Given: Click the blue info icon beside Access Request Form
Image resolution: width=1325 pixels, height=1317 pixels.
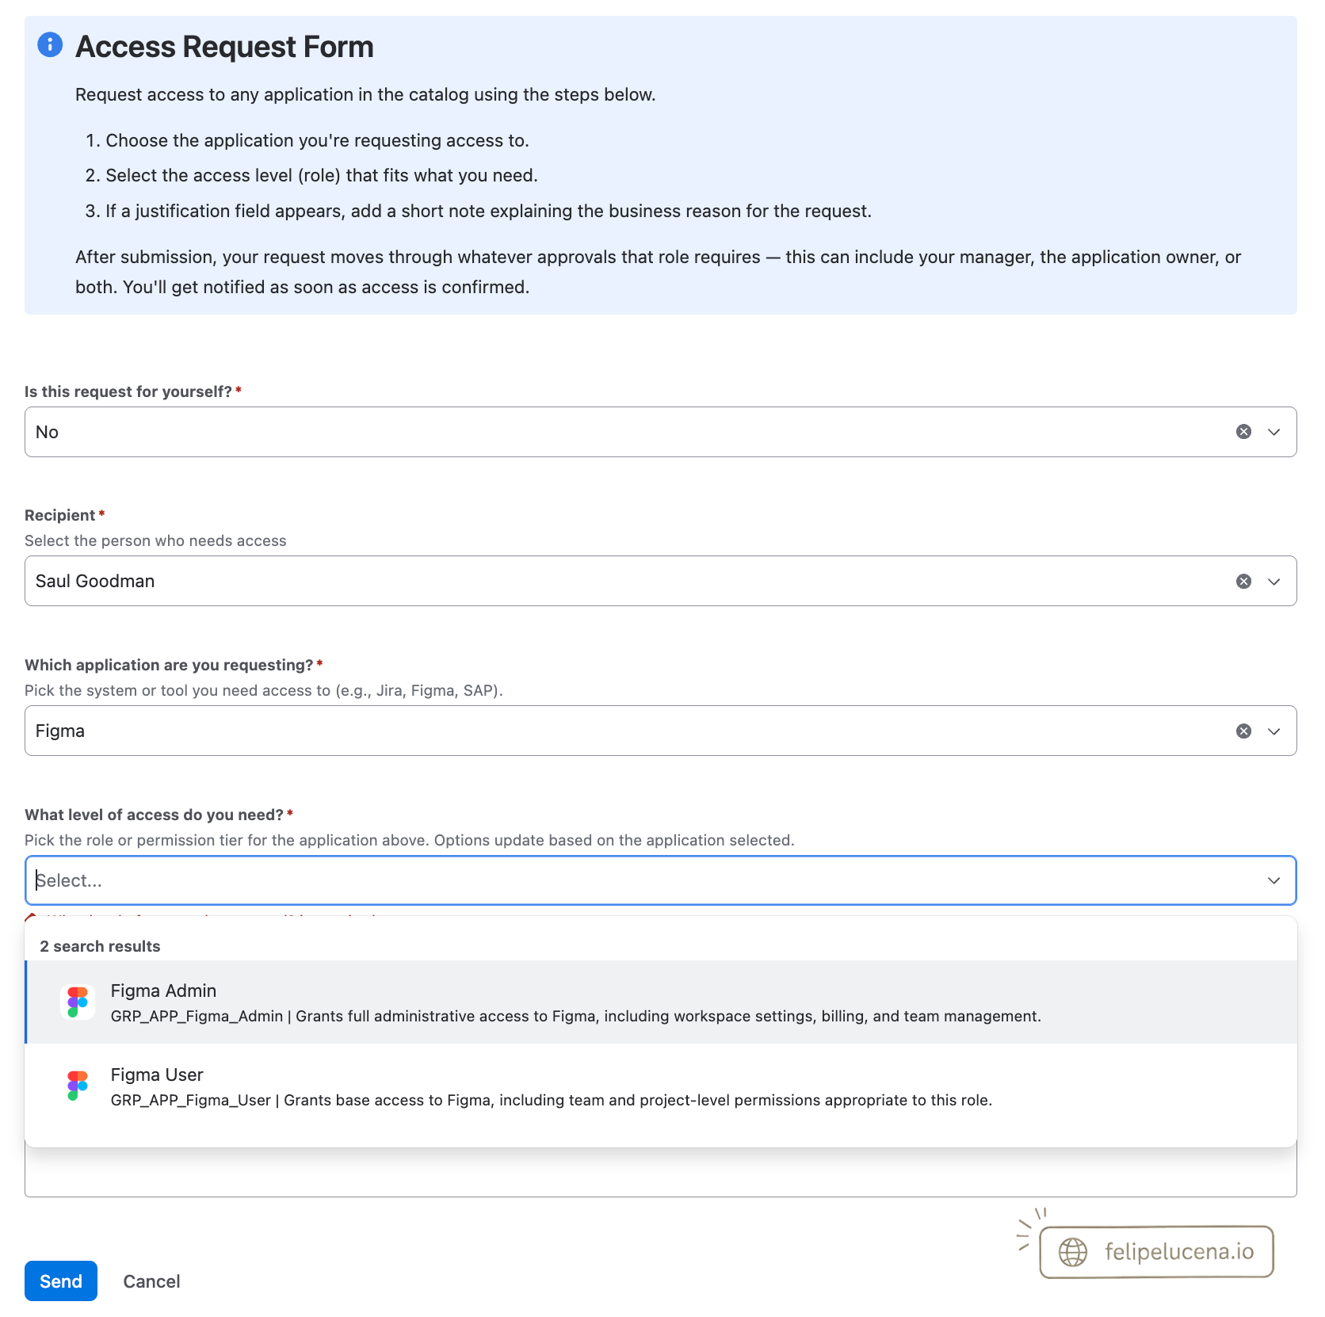Looking at the screenshot, I should point(50,45).
